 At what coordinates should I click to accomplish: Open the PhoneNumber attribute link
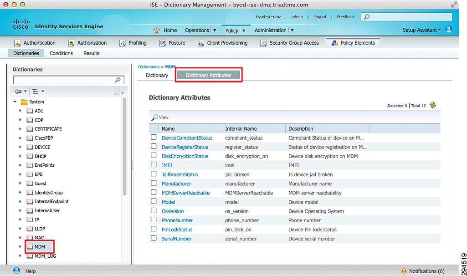click(177, 220)
